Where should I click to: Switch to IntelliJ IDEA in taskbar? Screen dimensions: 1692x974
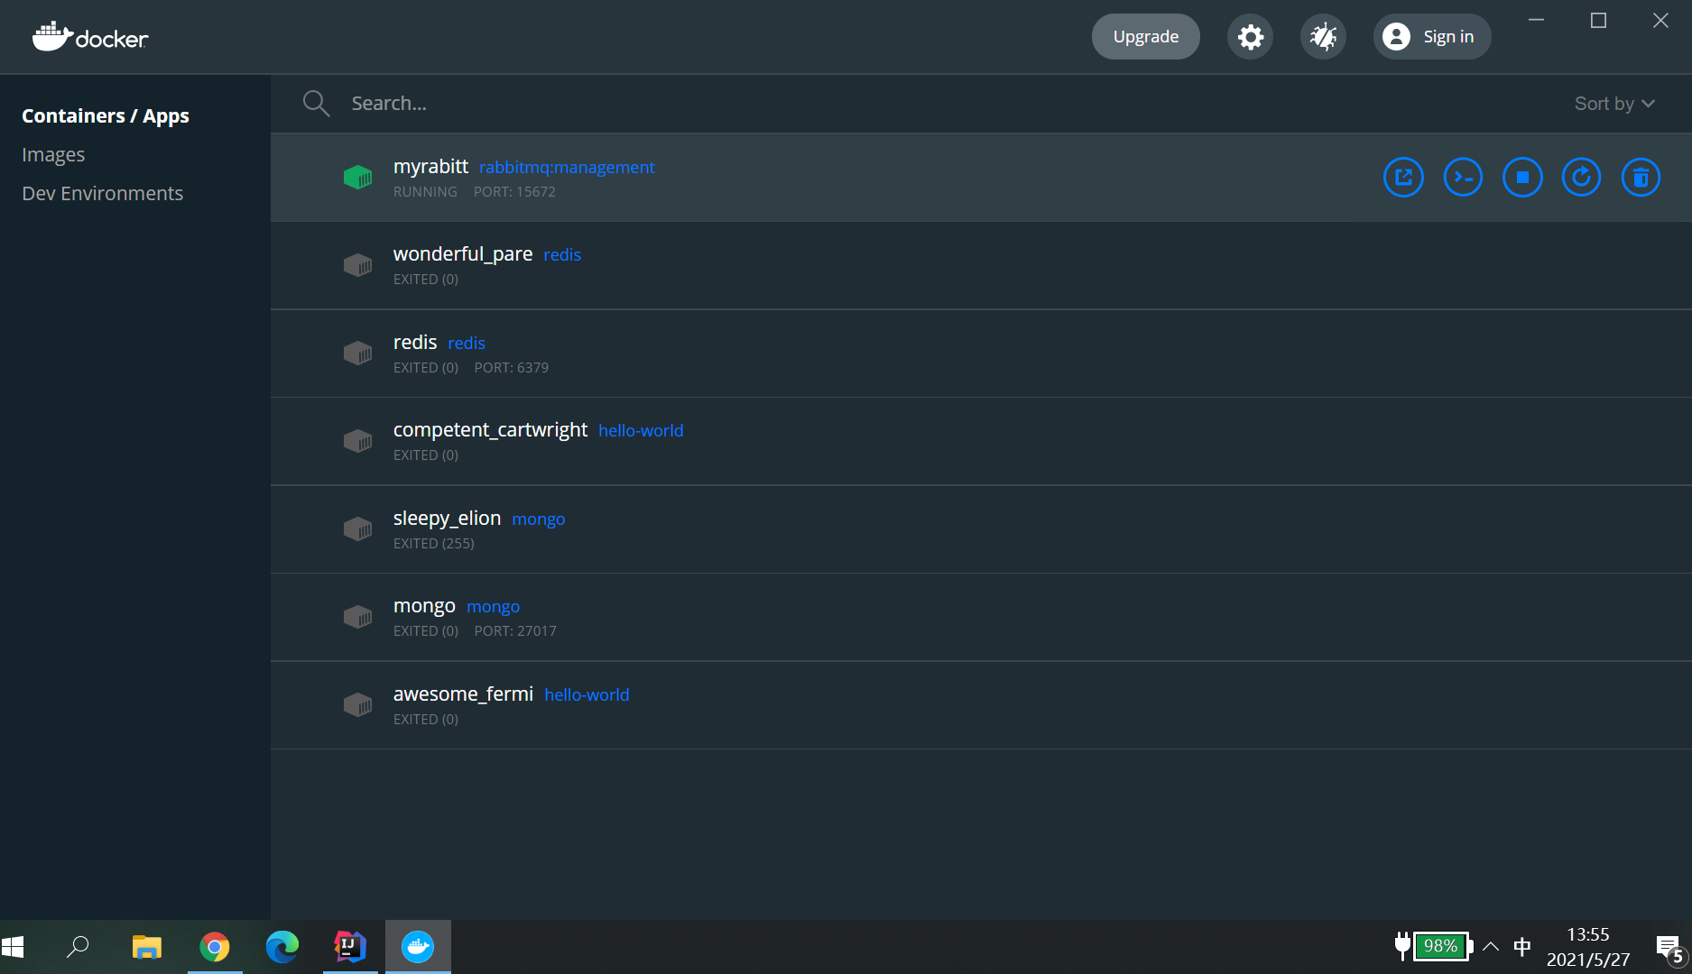pyautogui.click(x=350, y=947)
